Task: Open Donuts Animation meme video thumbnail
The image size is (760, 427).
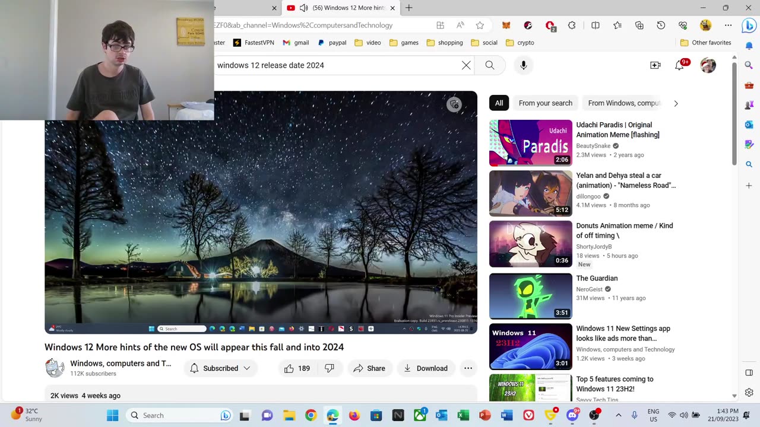Action: tap(531, 244)
